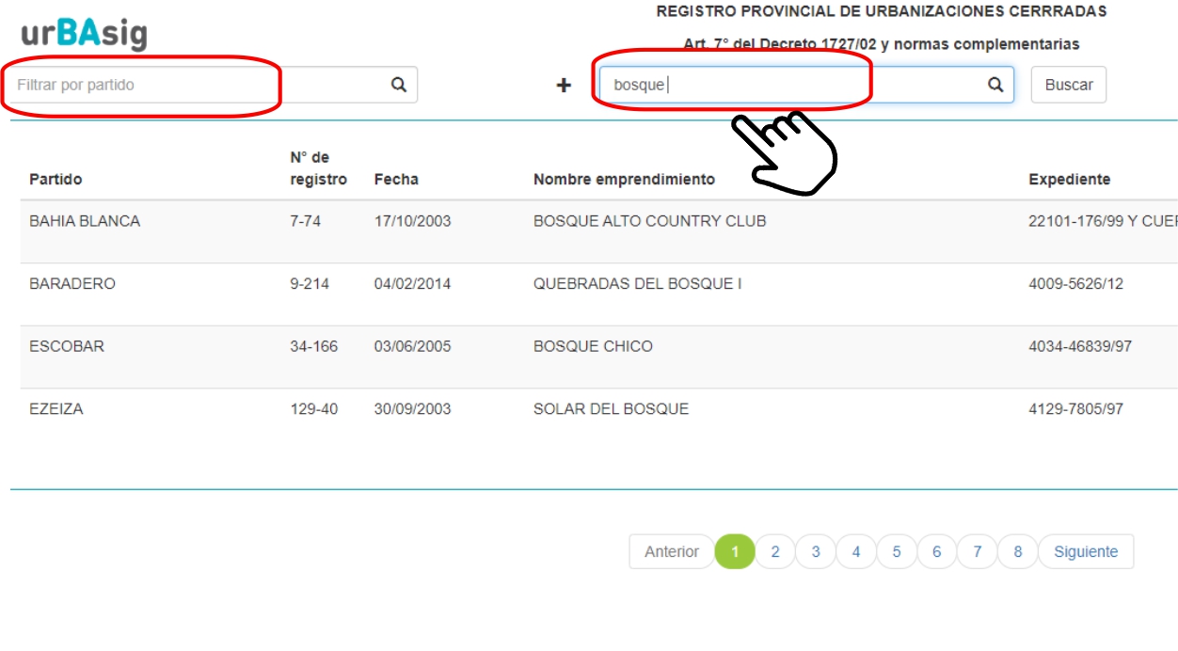Image resolution: width=1178 pixels, height=651 pixels.
Task: Choose the SOLAR DEL BOSQUE entry
Action: click(611, 410)
